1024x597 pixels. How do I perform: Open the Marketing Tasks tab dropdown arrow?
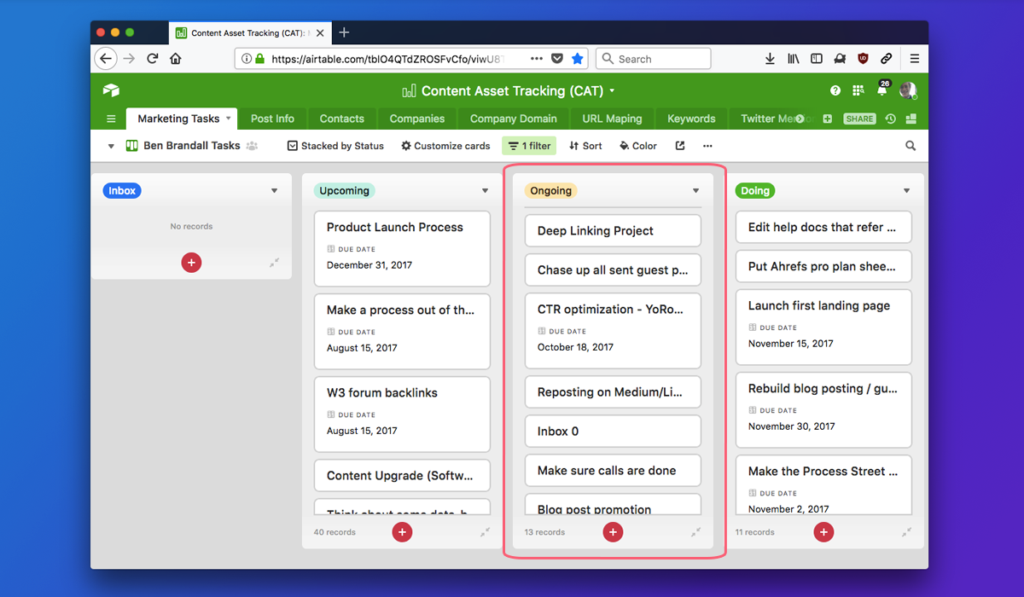[228, 119]
